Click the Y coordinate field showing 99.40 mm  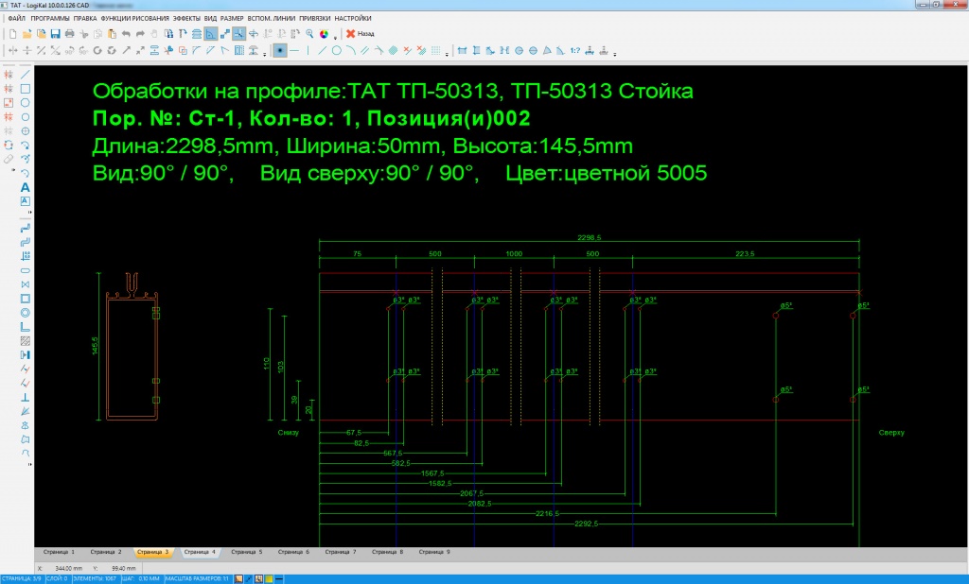[124, 568]
